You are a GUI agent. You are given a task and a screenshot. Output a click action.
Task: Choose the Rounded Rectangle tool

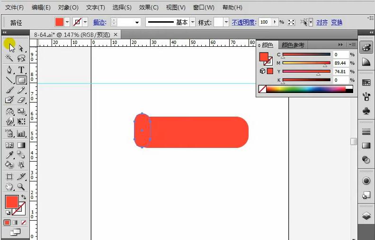click(21, 80)
